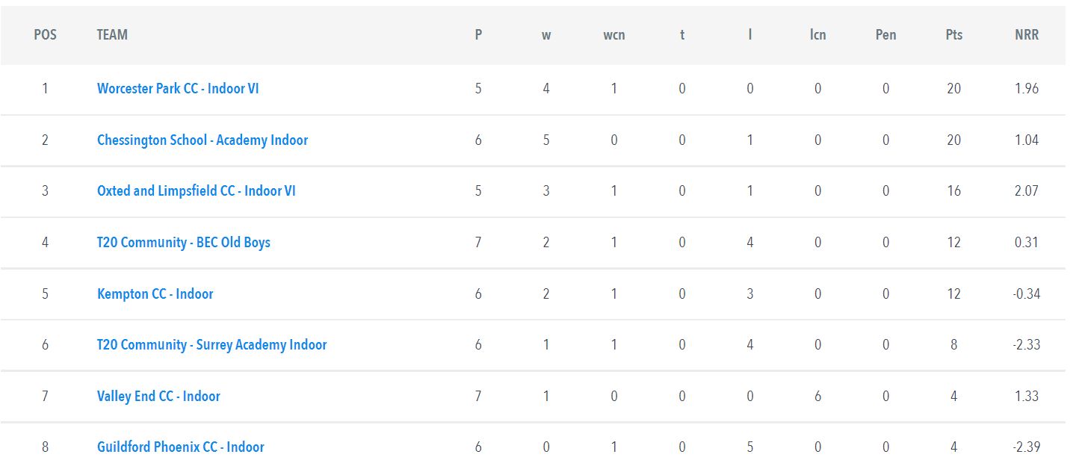
Task: Click Oxted and Limpsfield's NRR value 2.07
Action: (1027, 190)
